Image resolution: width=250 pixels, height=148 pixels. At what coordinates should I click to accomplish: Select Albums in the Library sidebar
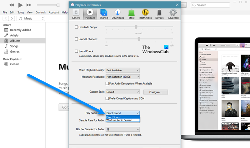click(x=22, y=41)
